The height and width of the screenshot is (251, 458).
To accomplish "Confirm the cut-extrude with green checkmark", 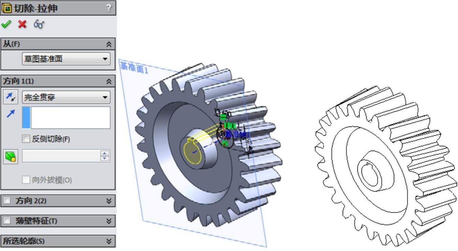I will [x=6, y=24].
